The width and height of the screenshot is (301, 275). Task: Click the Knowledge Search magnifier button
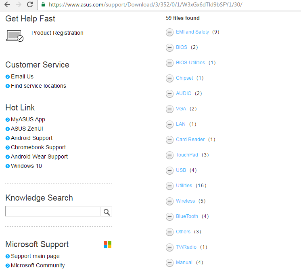coord(106,212)
